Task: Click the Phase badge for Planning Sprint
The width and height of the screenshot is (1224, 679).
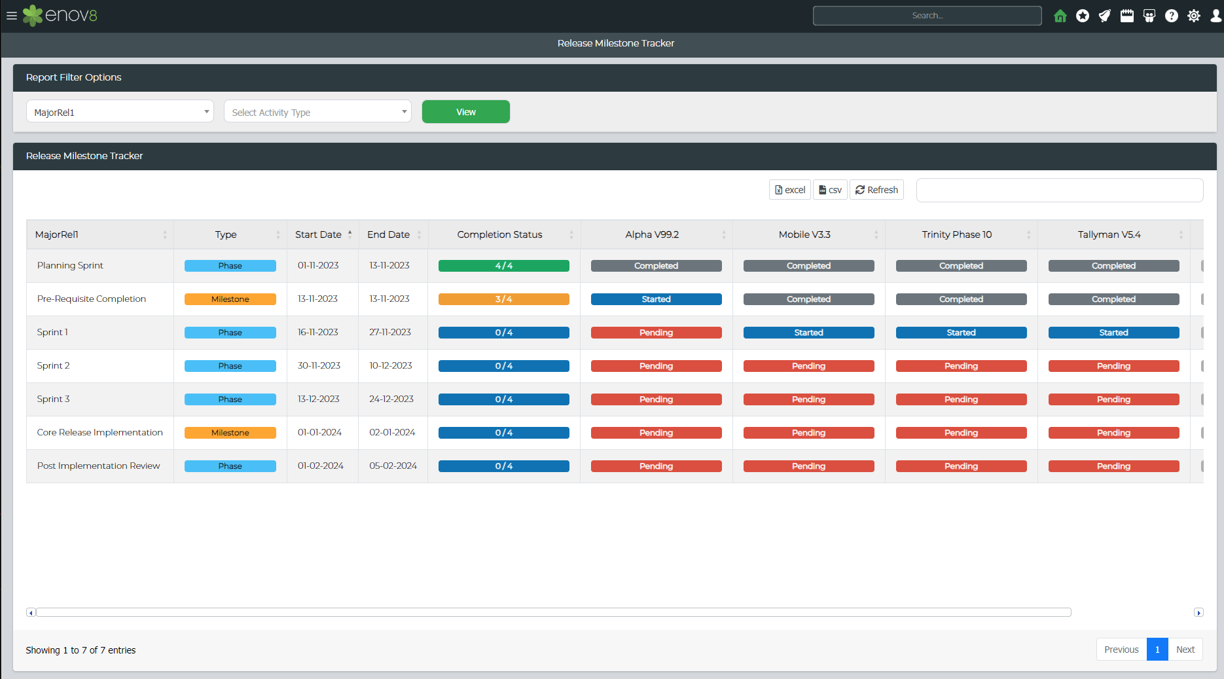Action: (230, 266)
